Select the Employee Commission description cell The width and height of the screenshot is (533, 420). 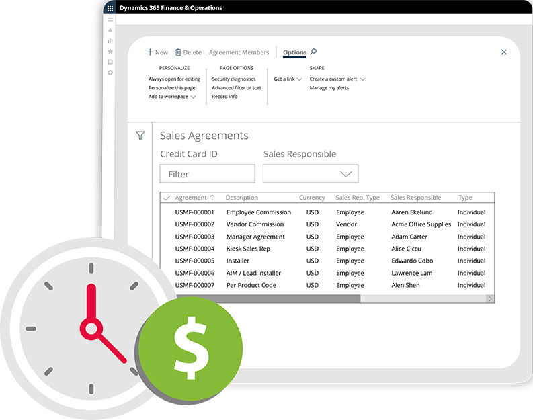coord(259,212)
